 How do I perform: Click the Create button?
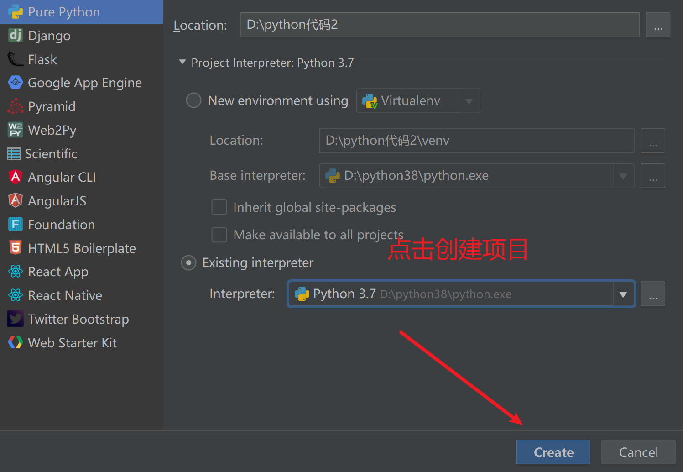coord(553,452)
